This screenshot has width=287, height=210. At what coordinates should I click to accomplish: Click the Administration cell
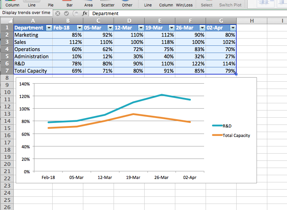[33, 56]
